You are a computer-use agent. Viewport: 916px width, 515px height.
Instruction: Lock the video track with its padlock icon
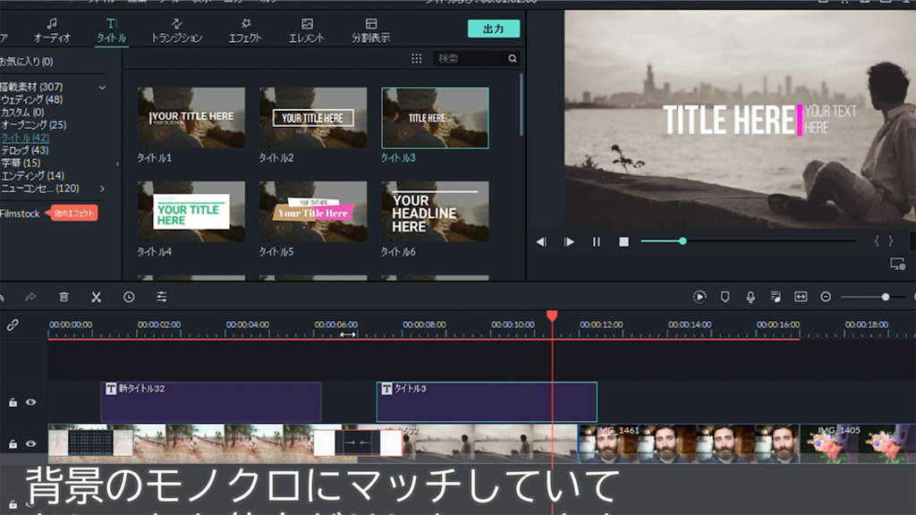coord(13,444)
